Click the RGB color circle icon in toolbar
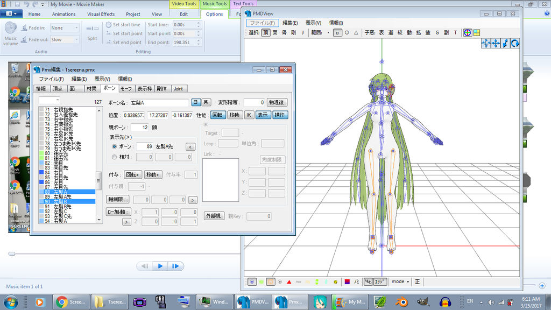 467,32
